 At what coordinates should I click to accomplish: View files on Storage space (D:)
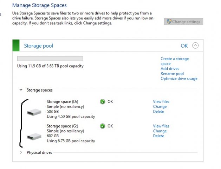tap(161, 102)
